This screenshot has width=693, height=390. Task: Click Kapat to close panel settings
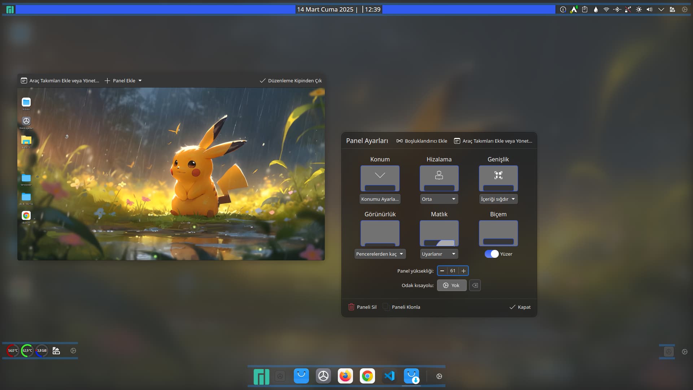[x=520, y=307]
